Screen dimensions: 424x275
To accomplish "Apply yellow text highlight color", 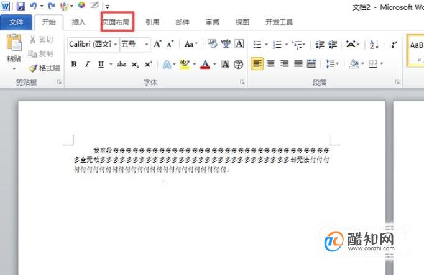I will tap(185, 64).
